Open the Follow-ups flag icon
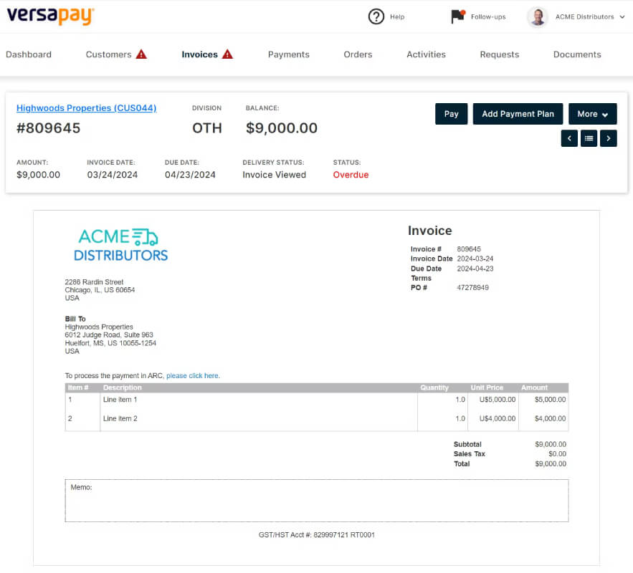Screen dimensions: 633x573 click(x=458, y=16)
